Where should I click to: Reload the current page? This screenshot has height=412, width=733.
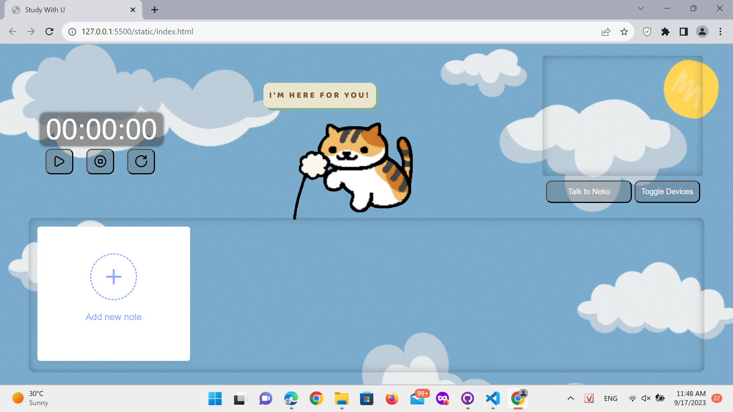click(x=49, y=32)
